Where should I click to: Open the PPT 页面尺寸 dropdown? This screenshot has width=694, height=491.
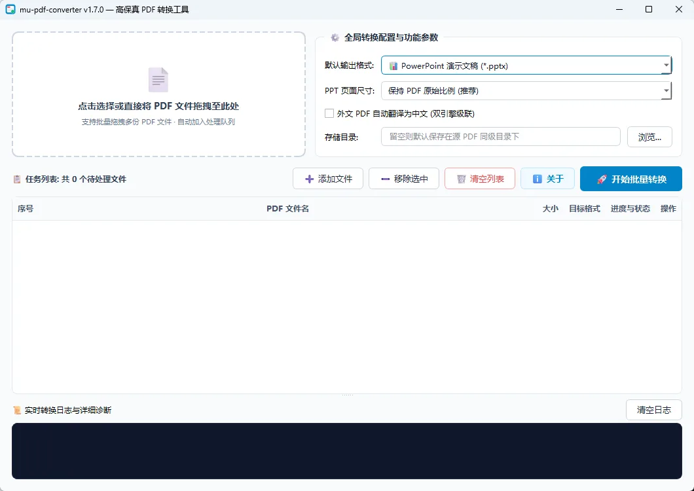coord(526,91)
